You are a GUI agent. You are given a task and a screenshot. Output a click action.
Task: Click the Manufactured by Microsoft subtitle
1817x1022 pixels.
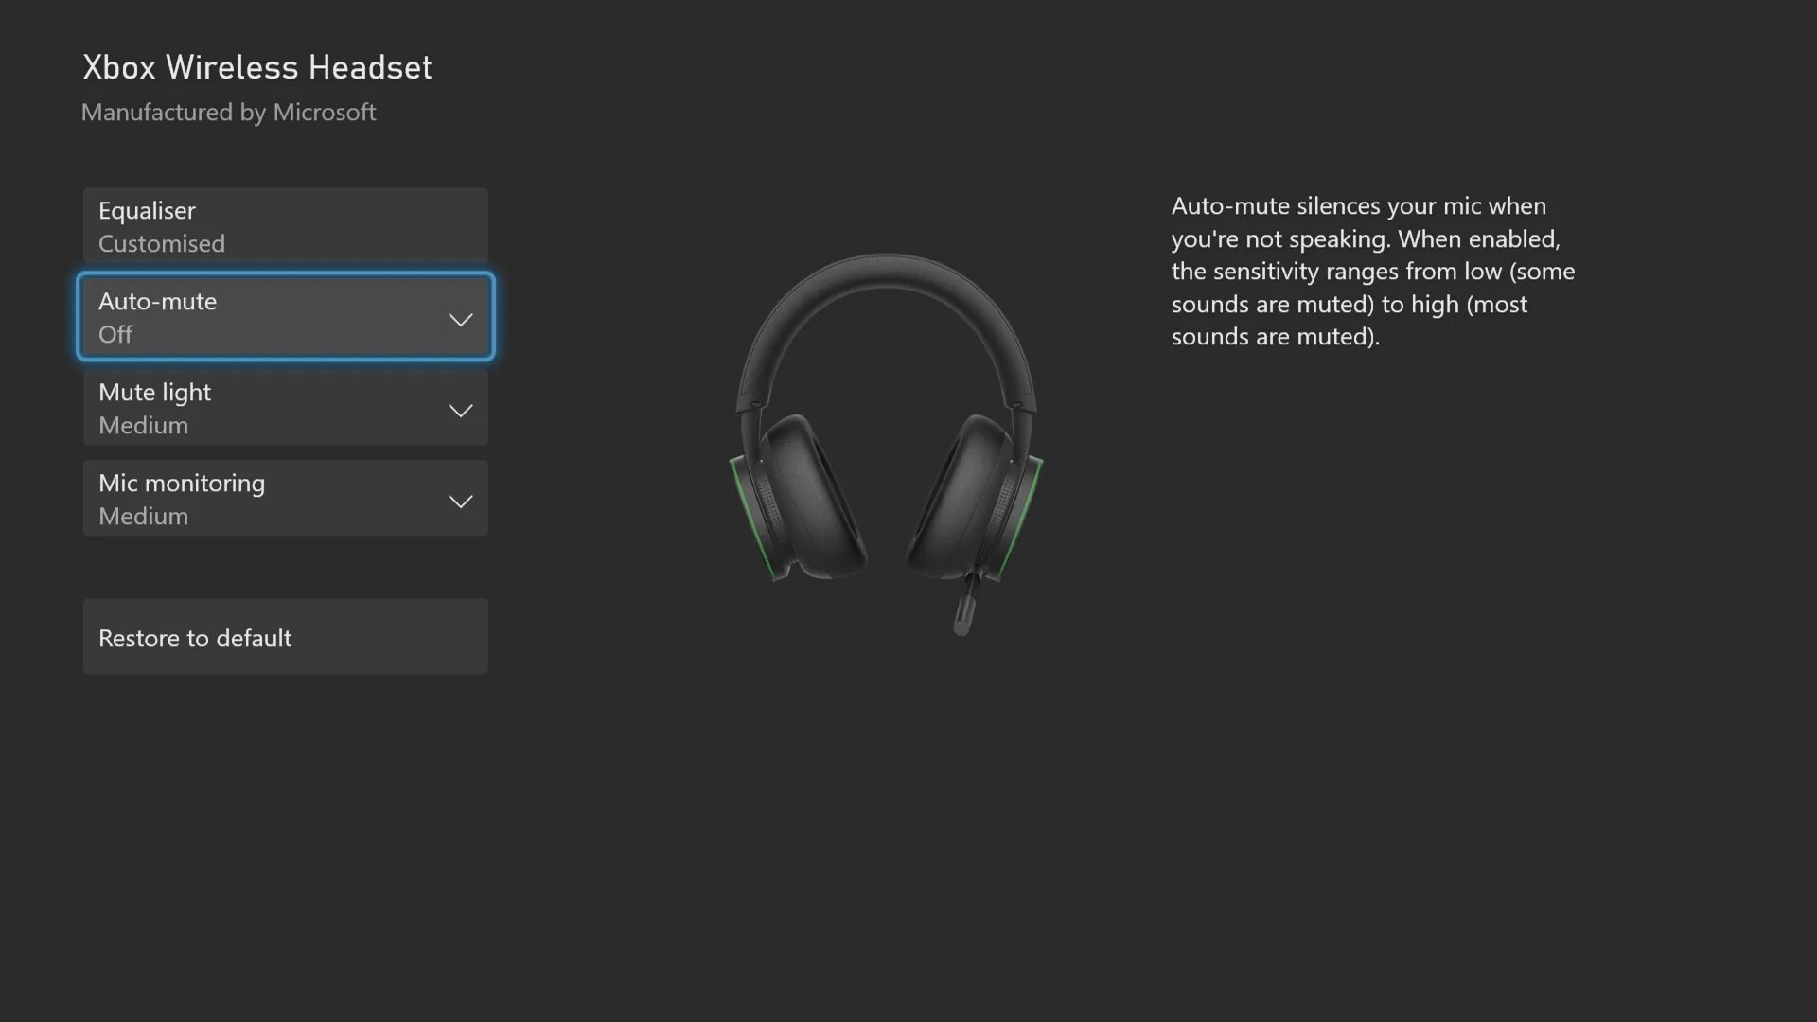coord(228,112)
